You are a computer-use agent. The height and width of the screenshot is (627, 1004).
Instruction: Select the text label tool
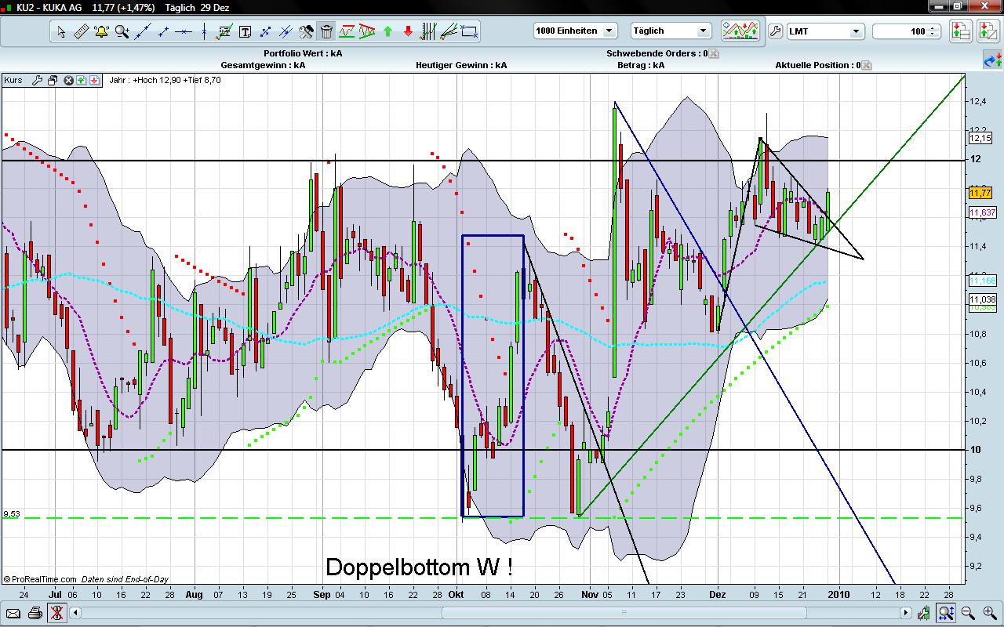[x=245, y=31]
